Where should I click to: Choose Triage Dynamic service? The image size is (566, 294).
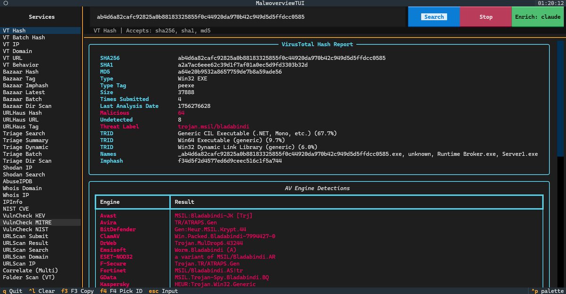click(x=41, y=147)
